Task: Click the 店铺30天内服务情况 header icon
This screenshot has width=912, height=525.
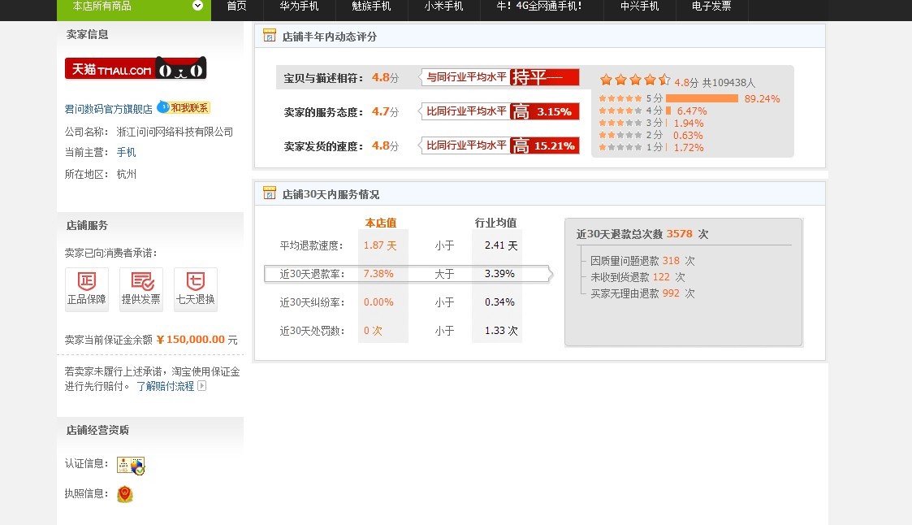Action: tap(270, 193)
